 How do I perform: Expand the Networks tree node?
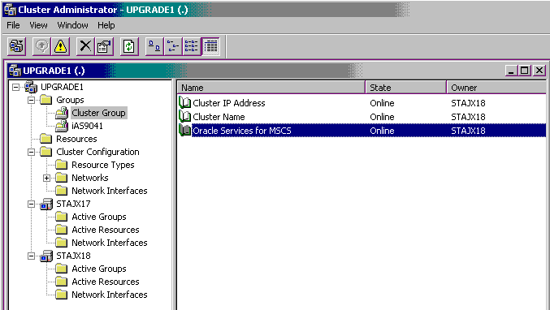tap(46, 178)
